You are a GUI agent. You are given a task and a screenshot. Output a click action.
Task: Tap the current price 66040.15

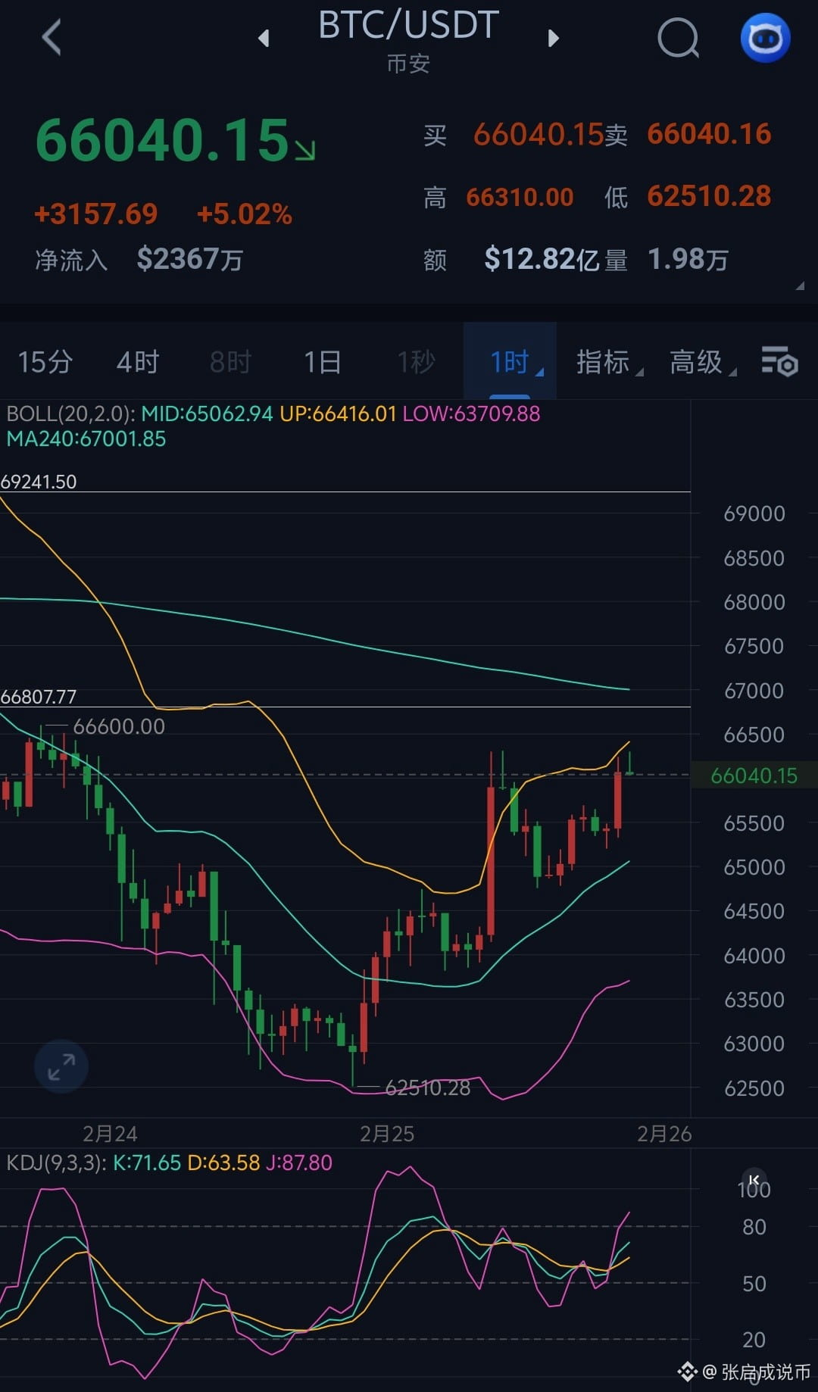pos(163,140)
